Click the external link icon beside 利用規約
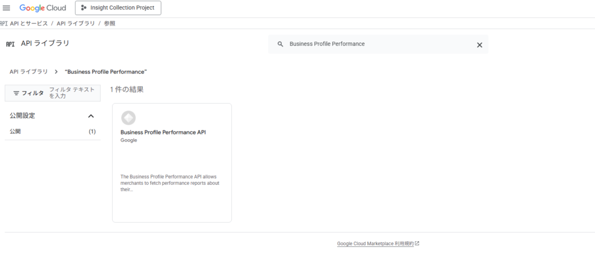595x262 pixels. click(x=417, y=244)
